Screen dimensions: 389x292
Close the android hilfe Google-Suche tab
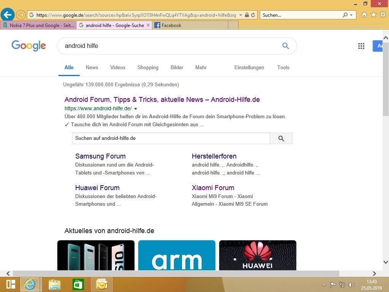(x=148, y=25)
